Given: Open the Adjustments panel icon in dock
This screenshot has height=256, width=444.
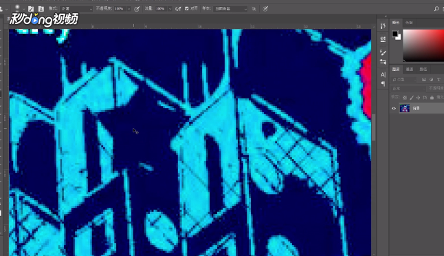Looking at the screenshot, I should click(x=383, y=62).
